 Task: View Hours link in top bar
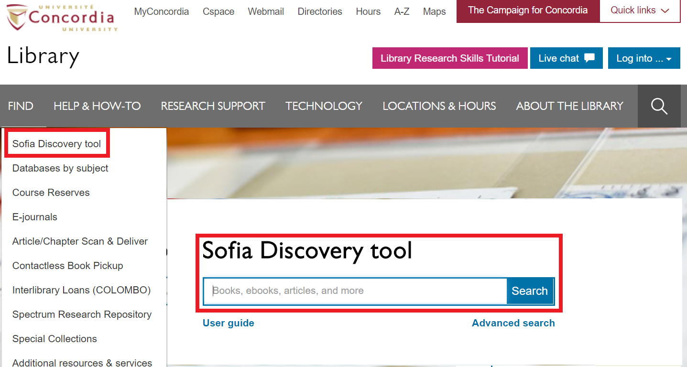tap(368, 11)
